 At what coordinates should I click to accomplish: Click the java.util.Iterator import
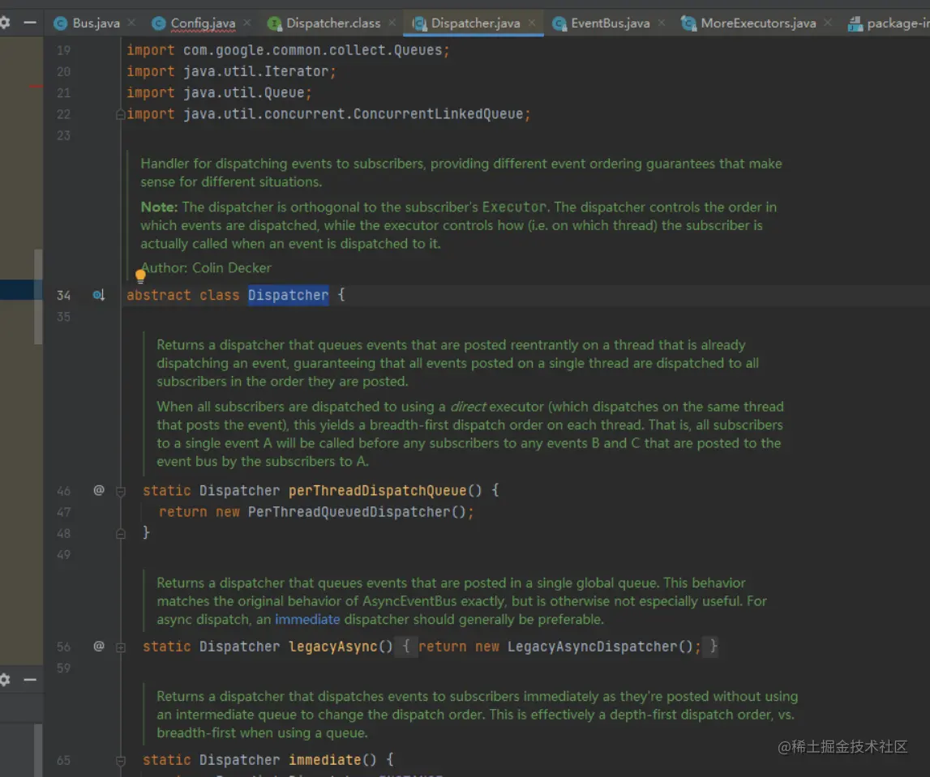[231, 71]
